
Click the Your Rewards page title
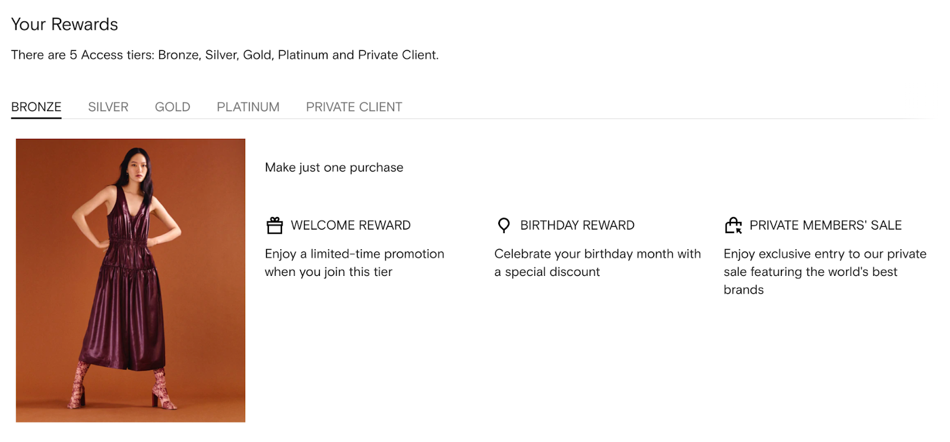point(64,24)
